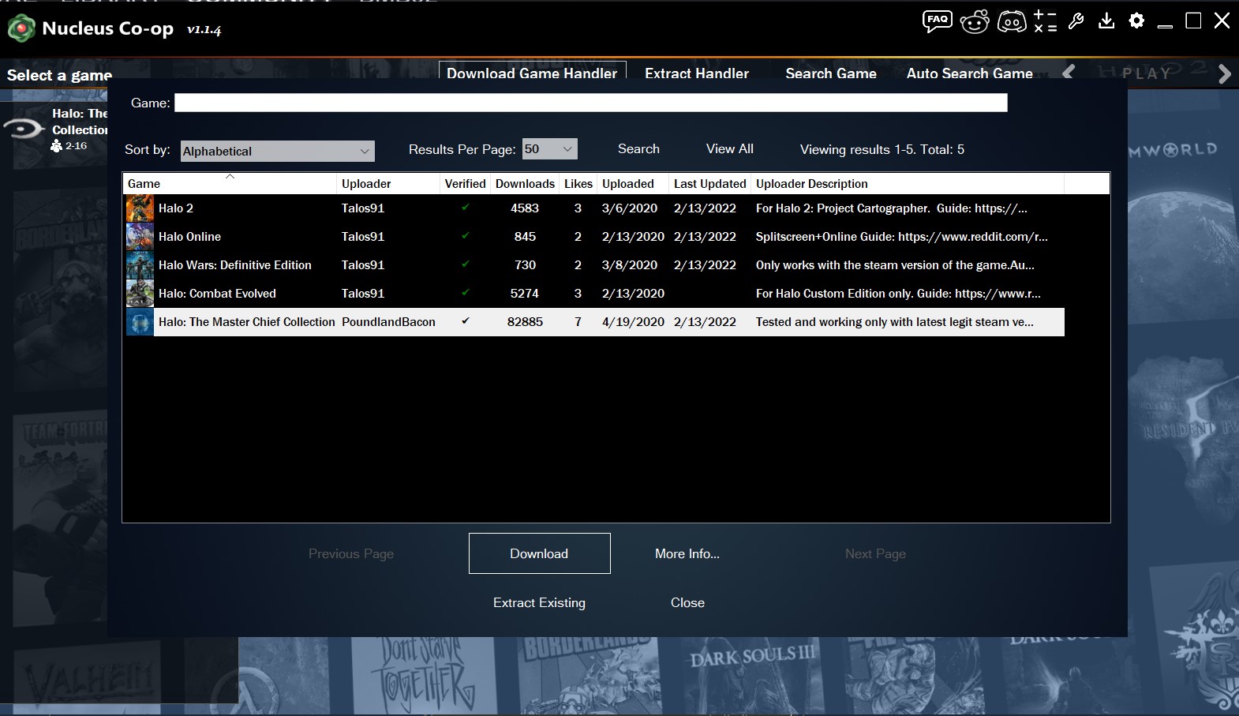Click the verified checkmark in Halo 2 row
The height and width of the screenshot is (716, 1239).
pyautogui.click(x=466, y=208)
